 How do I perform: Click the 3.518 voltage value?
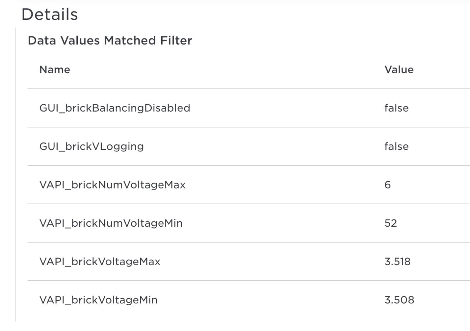397,262
